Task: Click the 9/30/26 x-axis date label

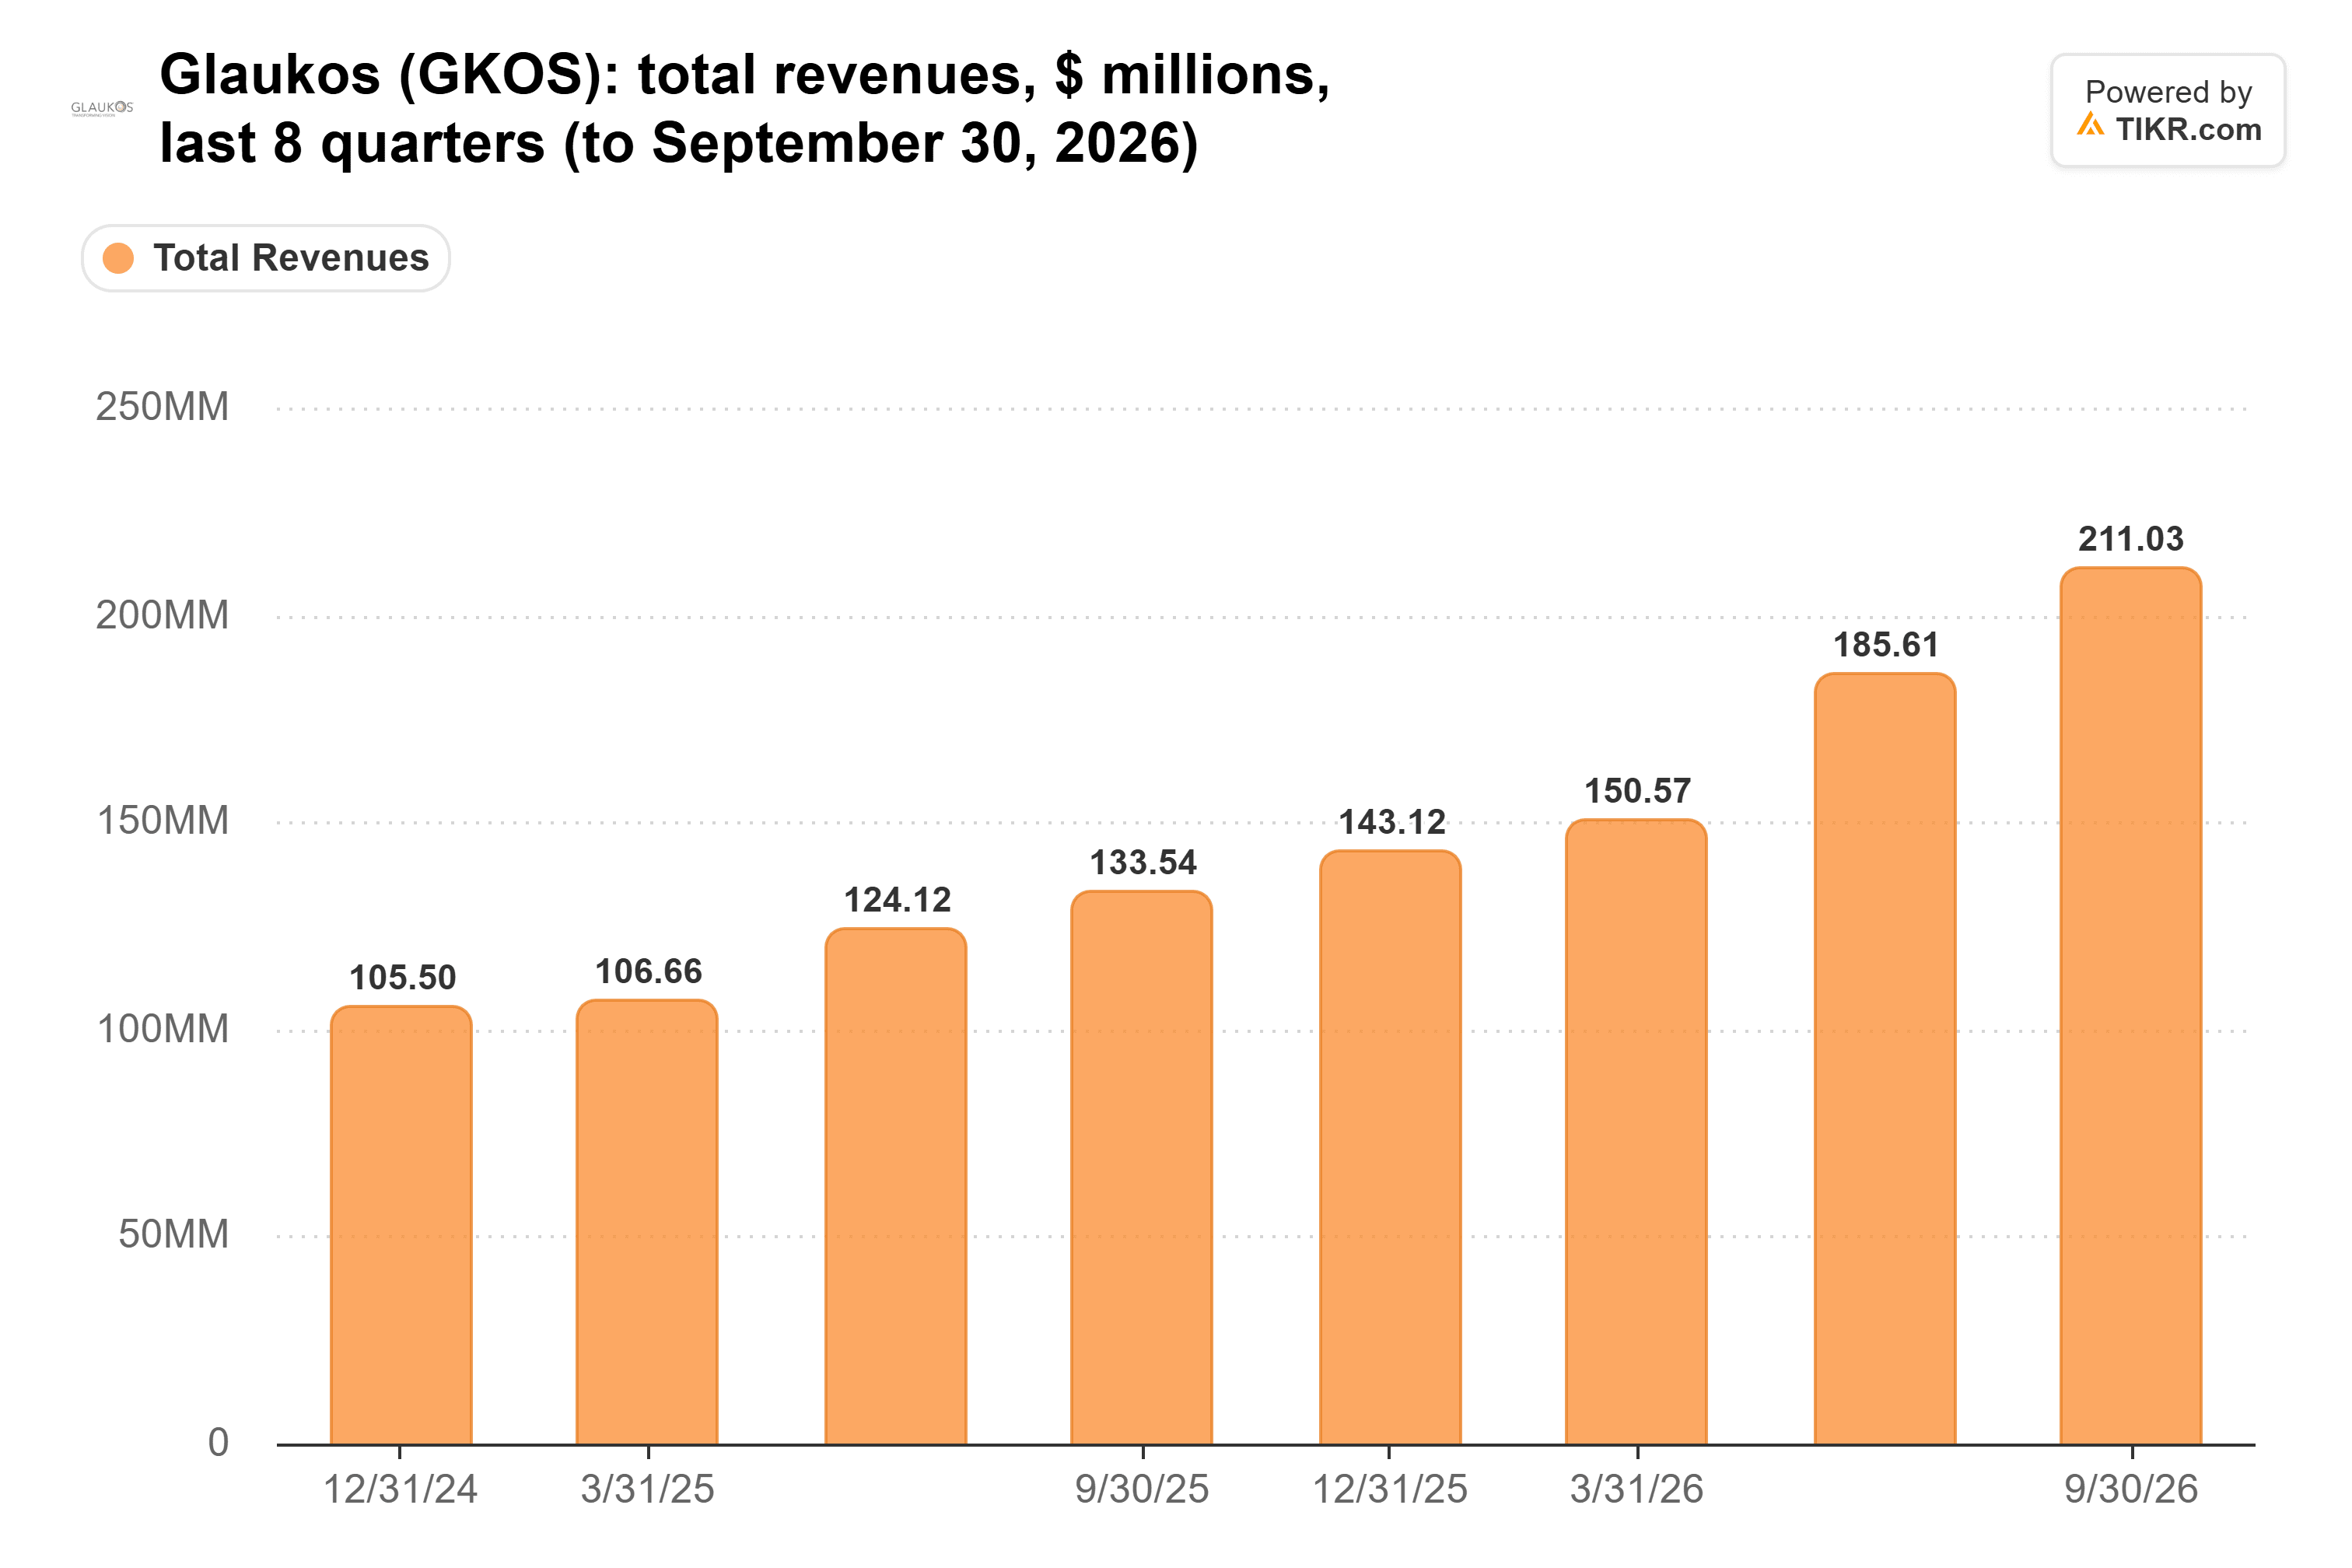Action: tap(2131, 1489)
